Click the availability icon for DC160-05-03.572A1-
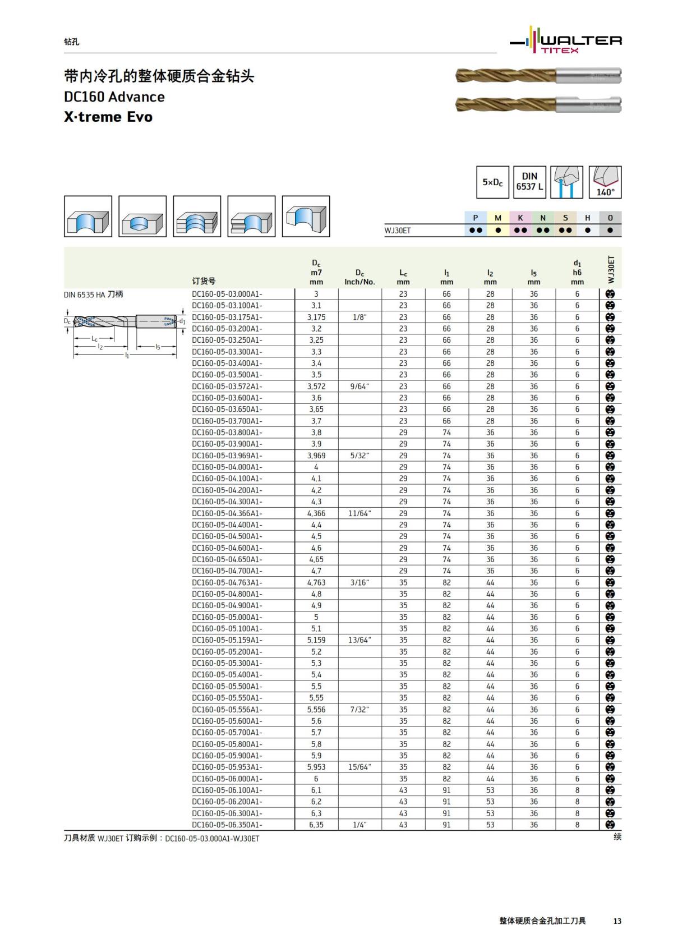673x952 pixels. (610, 387)
